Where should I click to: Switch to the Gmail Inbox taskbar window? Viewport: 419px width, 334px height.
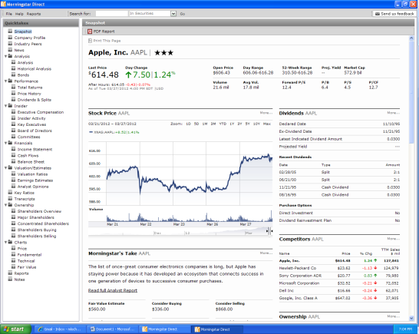[x=61, y=329]
